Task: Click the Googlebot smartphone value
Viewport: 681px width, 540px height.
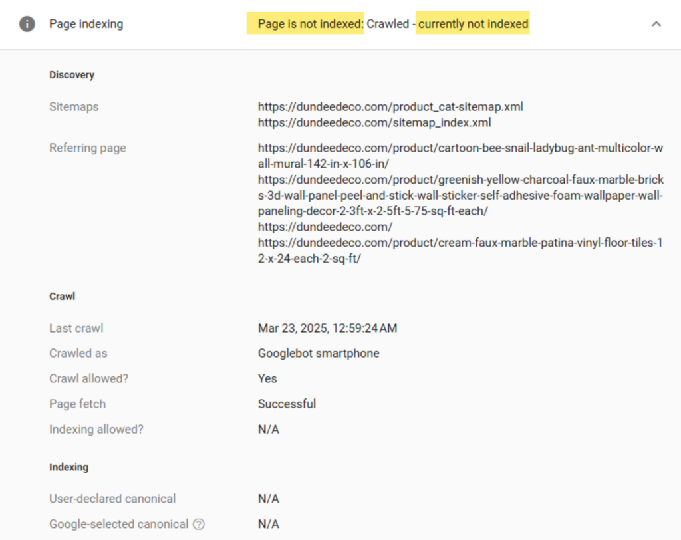Action: 319,353
